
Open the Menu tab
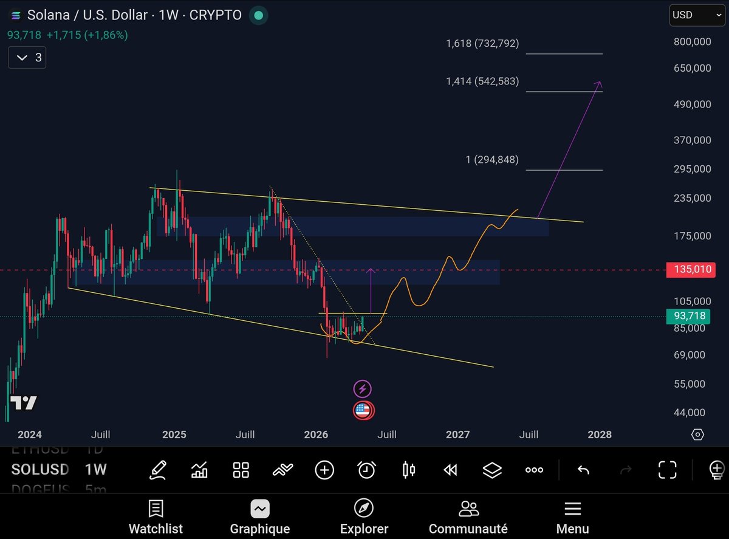click(x=572, y=517)
